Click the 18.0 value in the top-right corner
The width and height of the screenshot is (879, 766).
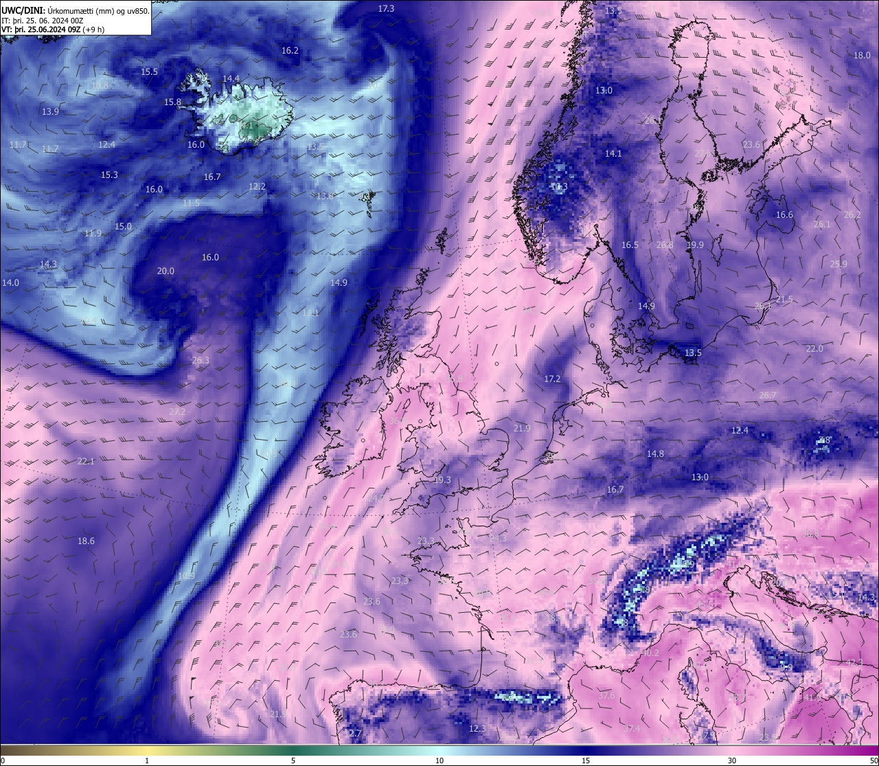862,55
